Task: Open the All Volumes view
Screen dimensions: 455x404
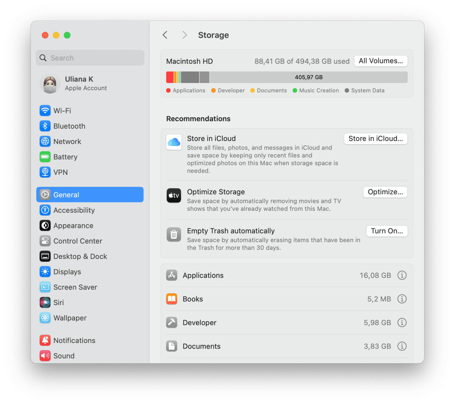Action: [x=381, y=61]
